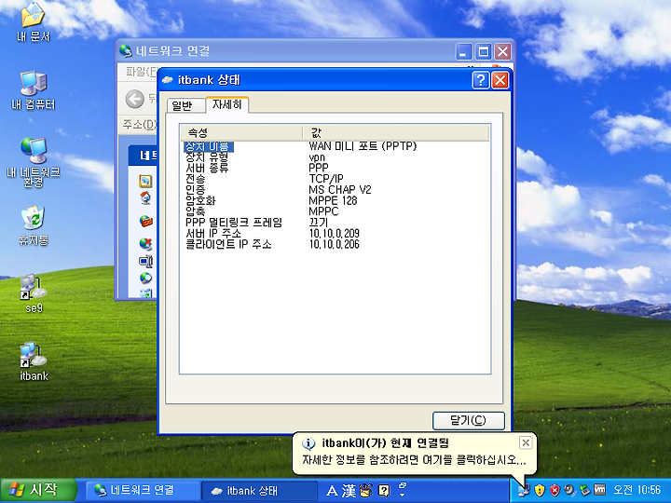The height and width of the screenshot is (503, 671).
Task: Close the itbank connected balloon notification
Action: coord(526,442)
